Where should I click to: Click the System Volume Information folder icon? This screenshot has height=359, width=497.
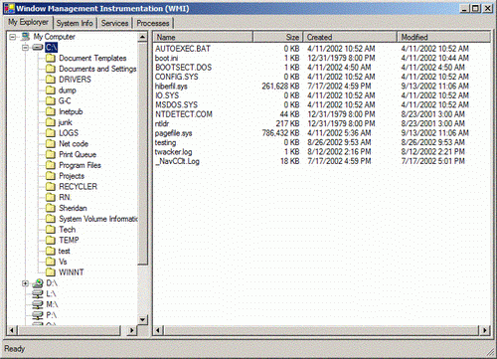(x=51, y=219)
